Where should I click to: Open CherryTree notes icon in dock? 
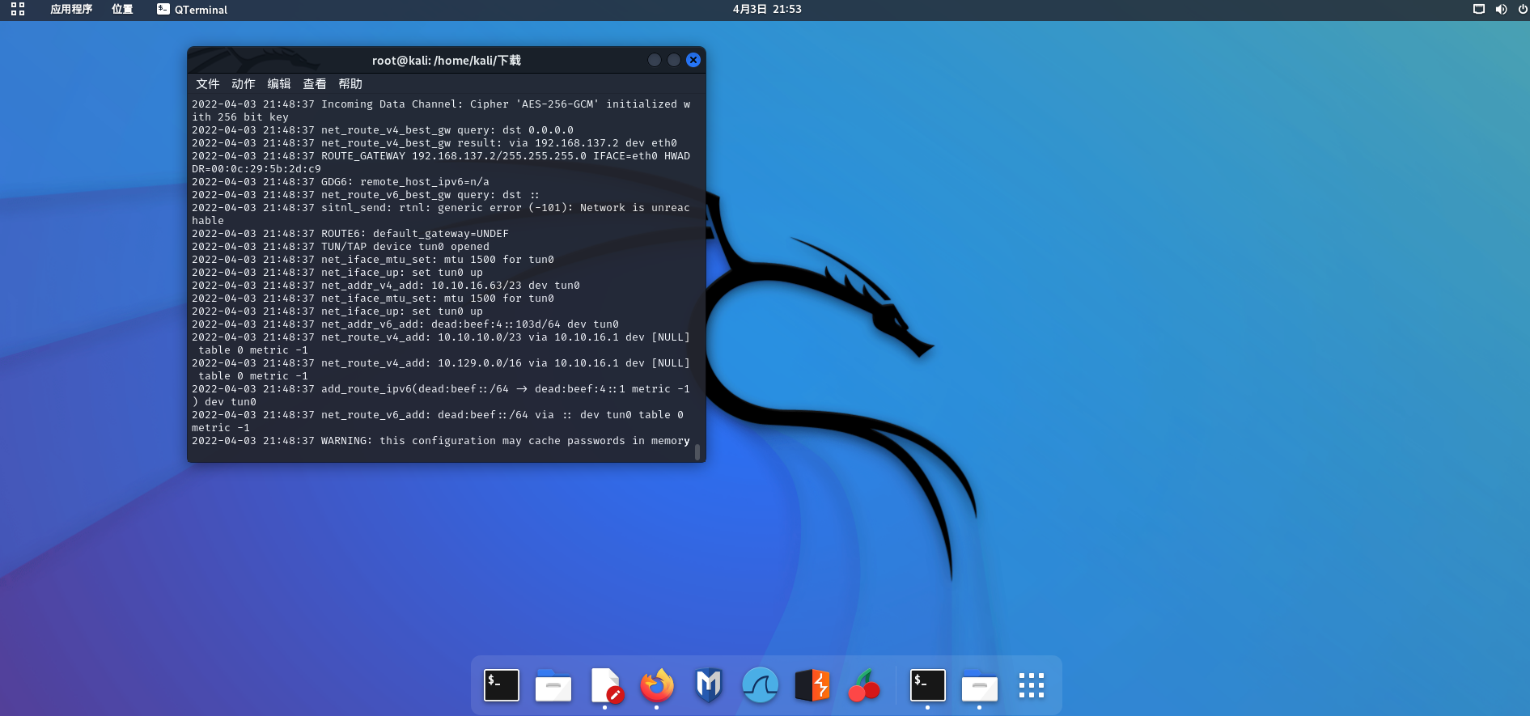click(864, 685)
